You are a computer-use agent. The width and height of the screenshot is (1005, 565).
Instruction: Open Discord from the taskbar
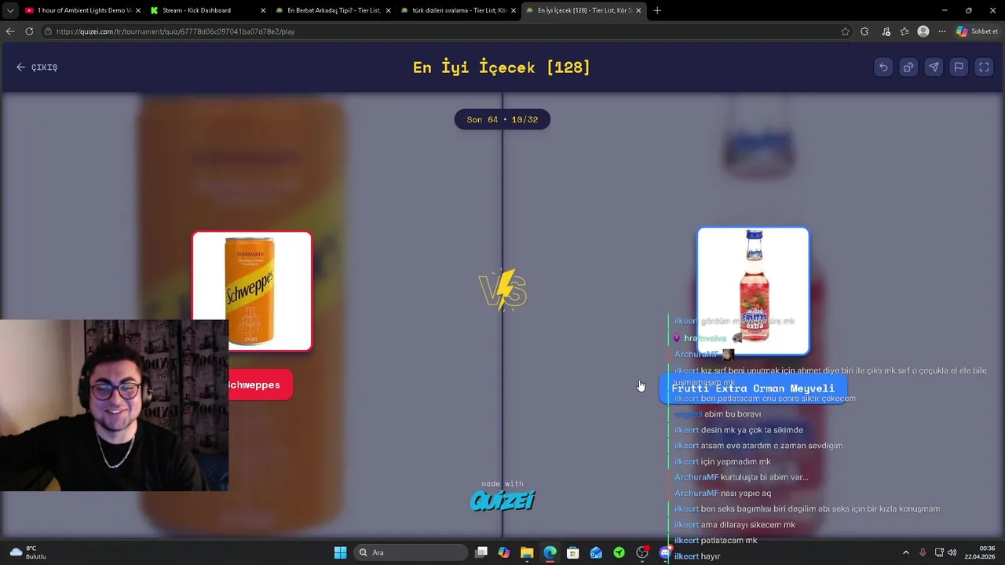(x=665, y=552)
